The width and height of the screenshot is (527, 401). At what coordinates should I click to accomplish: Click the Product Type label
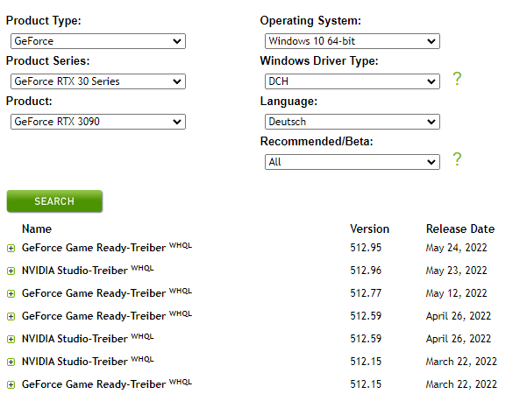click(44, 21)
